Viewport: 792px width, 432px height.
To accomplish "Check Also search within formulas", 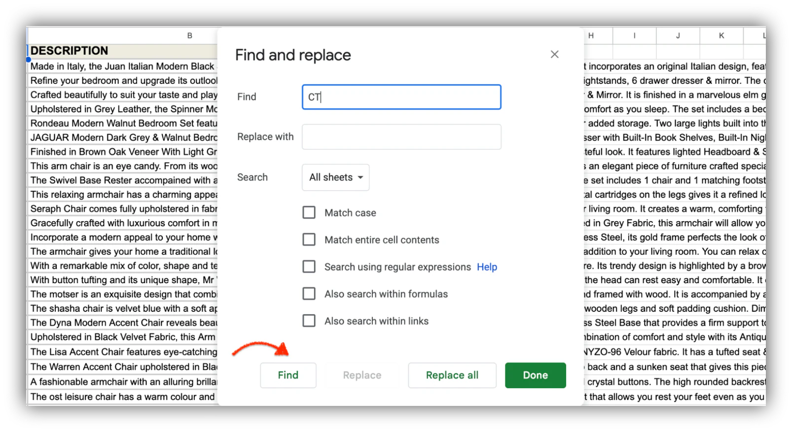I will tap(309, 294).
